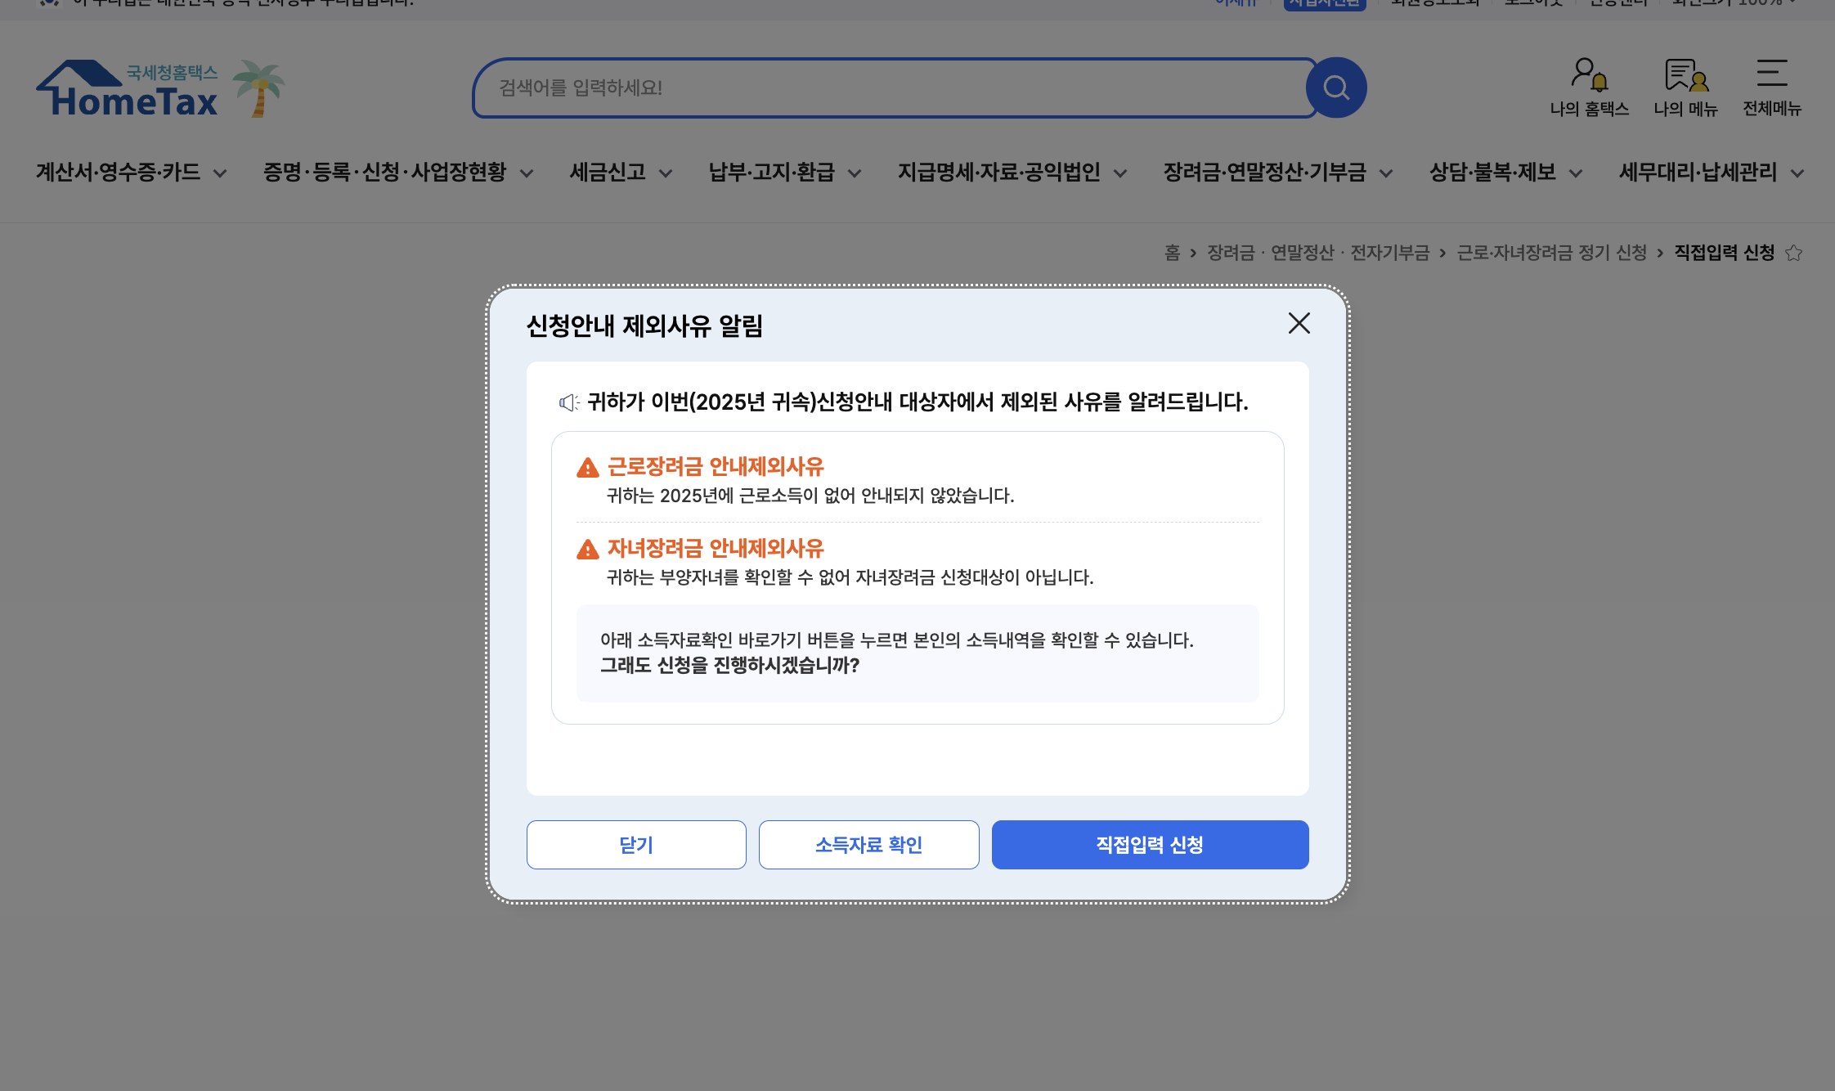1835x1091 pixels.
Task: Expand chevron next to 납부·고지·환급
Action: click(855, 173)
